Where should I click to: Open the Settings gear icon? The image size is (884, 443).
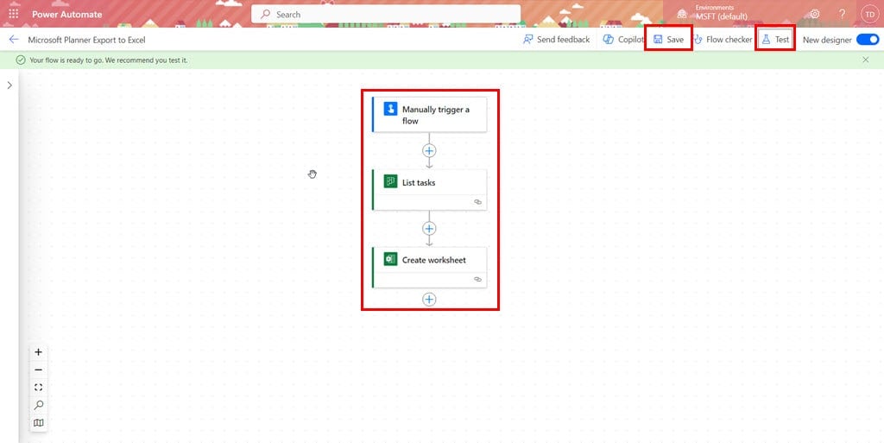click(815, 14)
